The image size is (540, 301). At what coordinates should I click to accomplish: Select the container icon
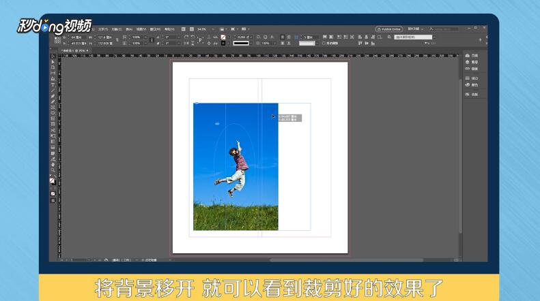click(209, 37)
